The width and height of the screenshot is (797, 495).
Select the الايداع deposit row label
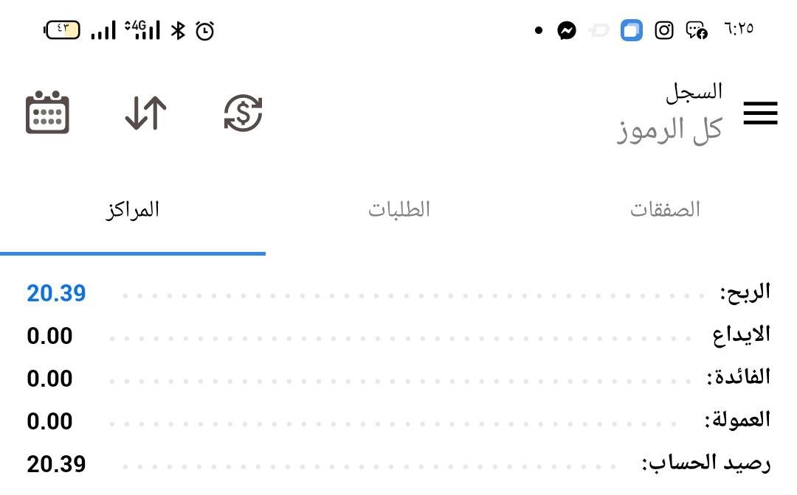click(741, 335)
